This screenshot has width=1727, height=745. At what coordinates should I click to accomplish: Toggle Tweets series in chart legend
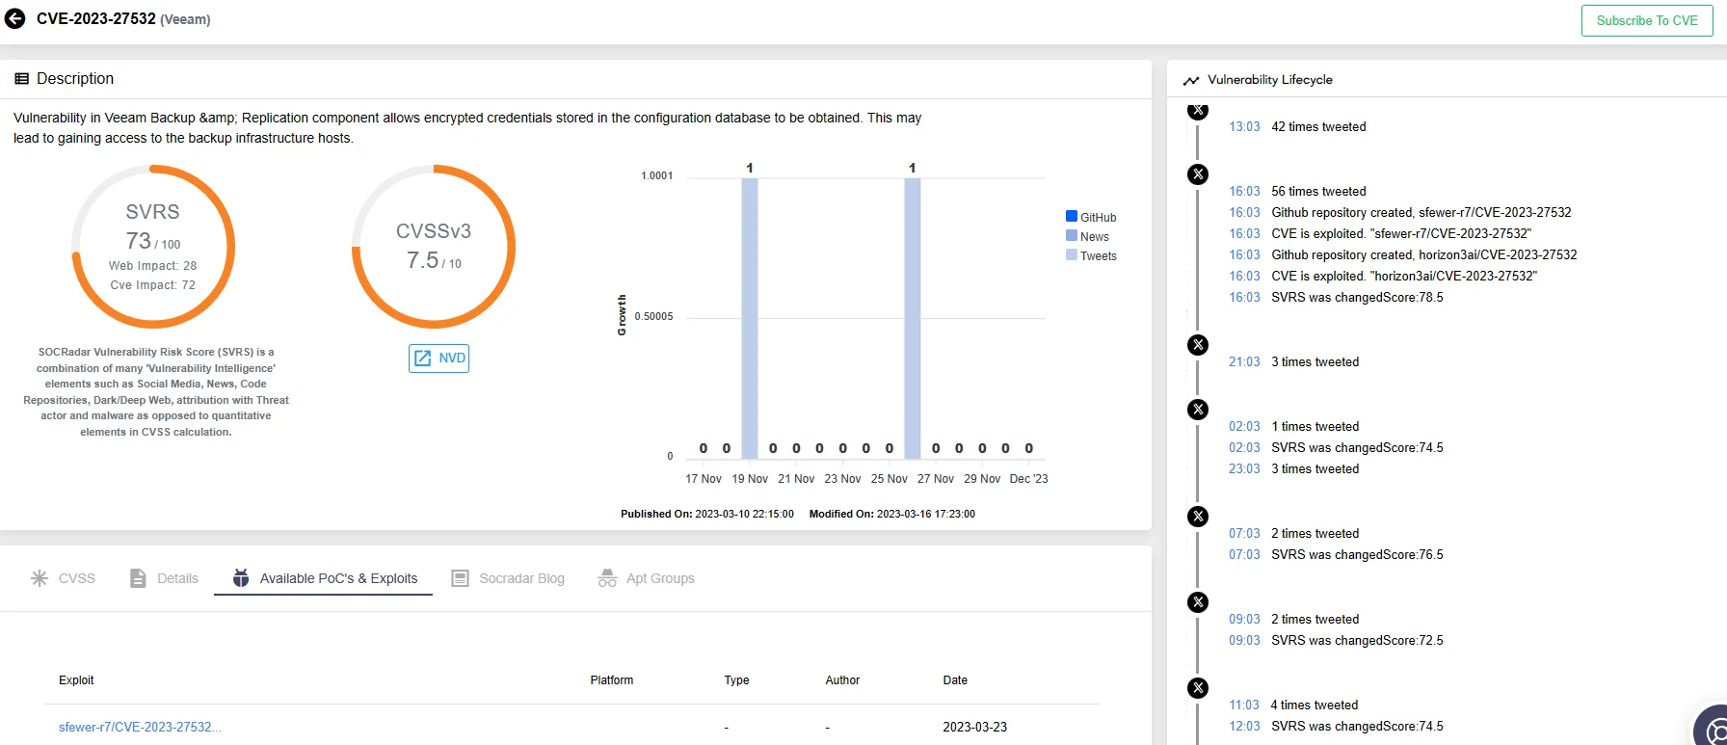pyautogui.click(x=1091, y=256)
